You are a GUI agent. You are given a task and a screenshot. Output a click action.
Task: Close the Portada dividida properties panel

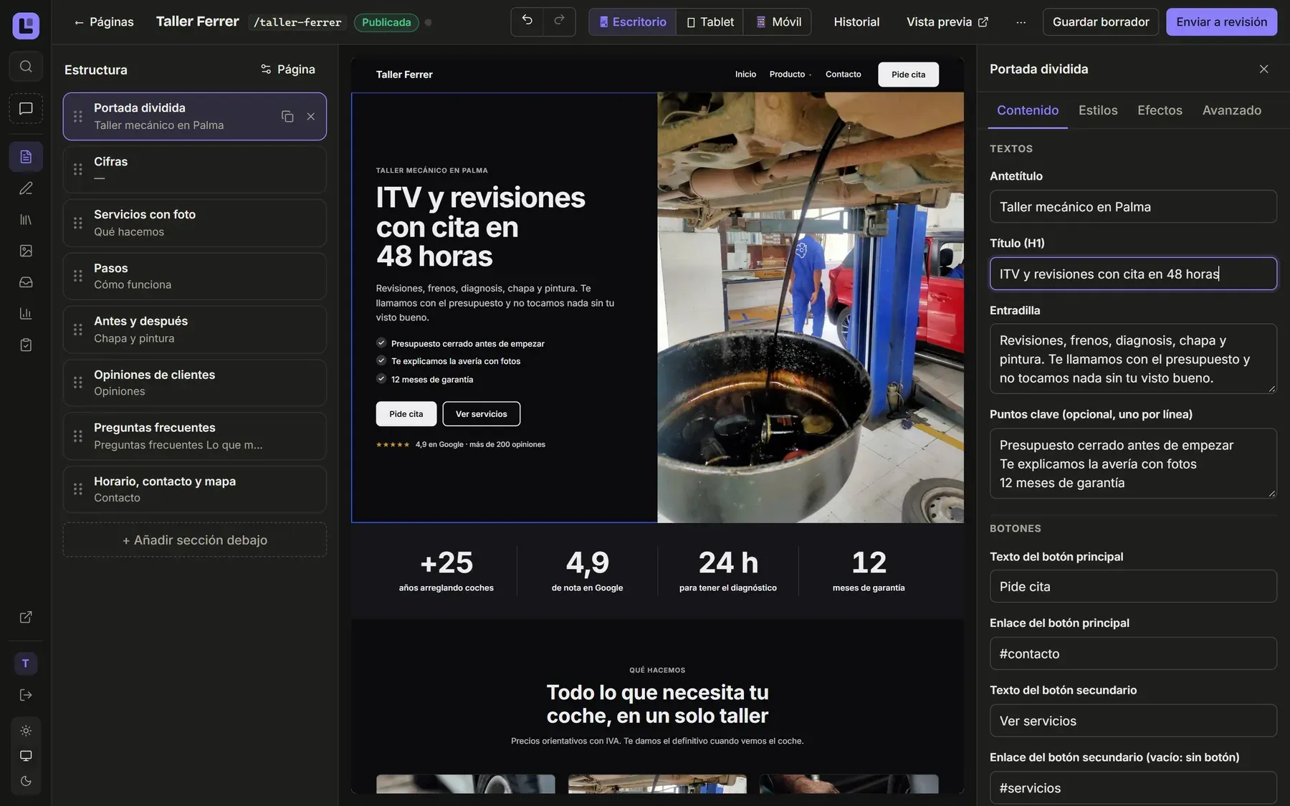coord(1263,69)
